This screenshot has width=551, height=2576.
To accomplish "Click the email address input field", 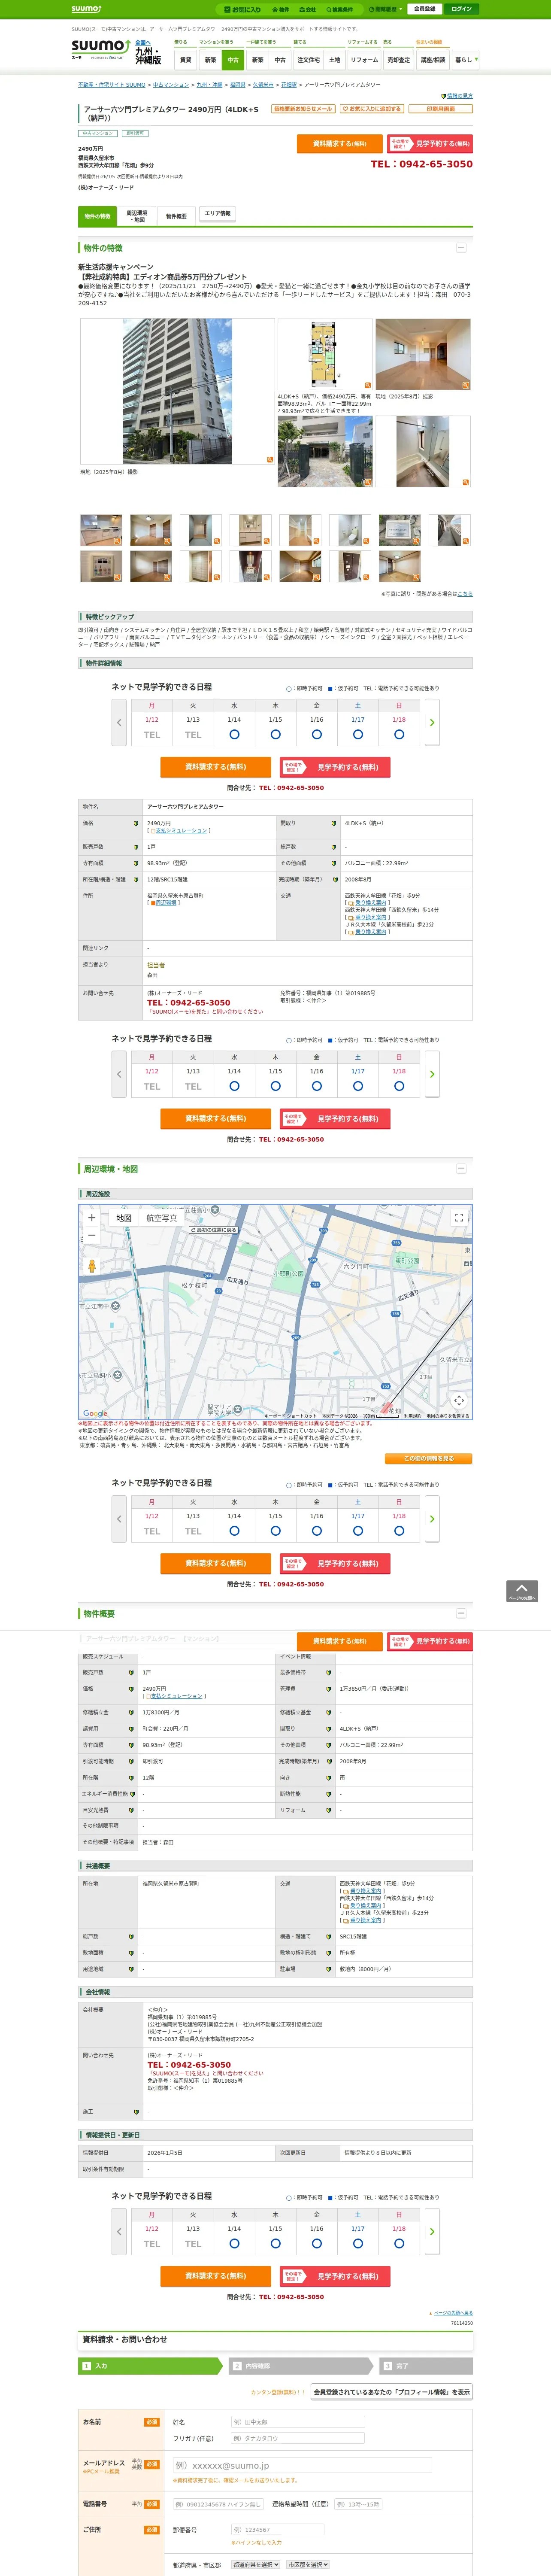I will click(302, 2465).
